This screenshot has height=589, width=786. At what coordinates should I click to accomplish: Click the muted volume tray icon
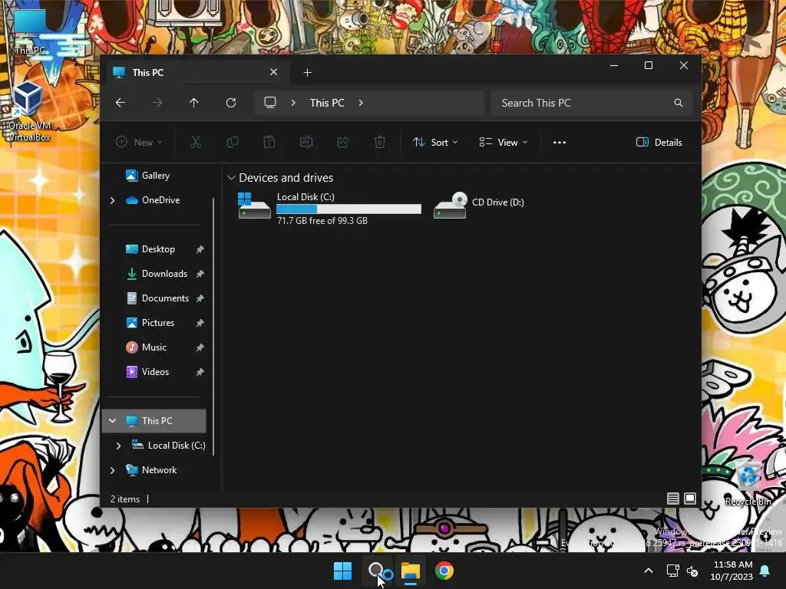[692, 571]
